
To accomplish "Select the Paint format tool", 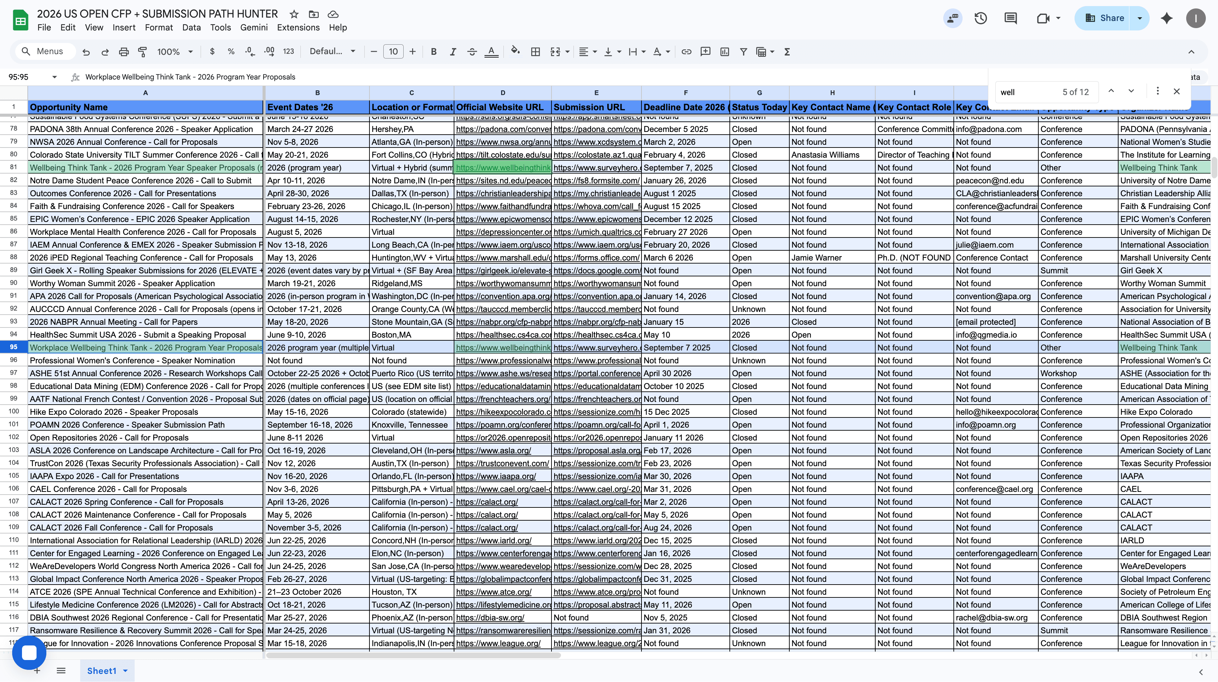I will coord(142,52).
